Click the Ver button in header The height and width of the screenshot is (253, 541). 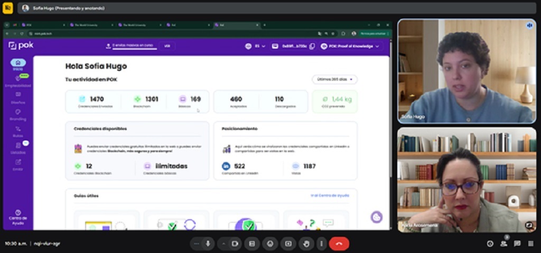(167, 46)
